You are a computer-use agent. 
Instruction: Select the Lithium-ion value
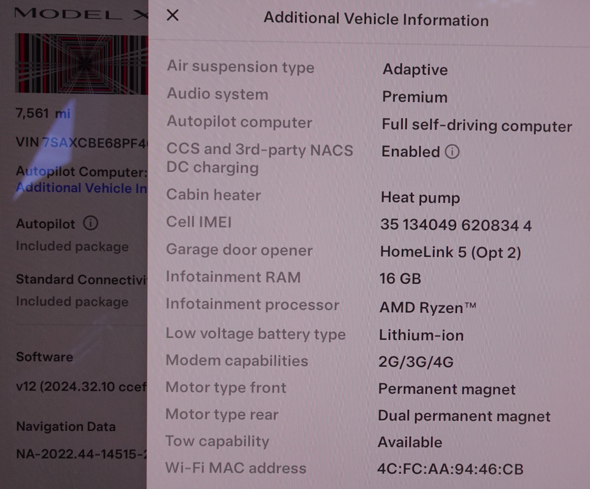[x=421, y=335]
